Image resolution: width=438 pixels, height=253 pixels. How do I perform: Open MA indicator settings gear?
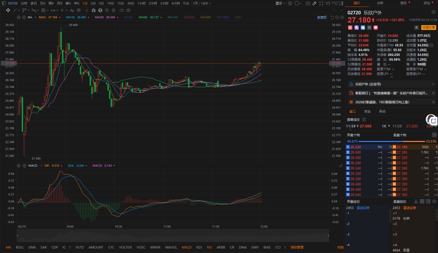coord(19,17)
